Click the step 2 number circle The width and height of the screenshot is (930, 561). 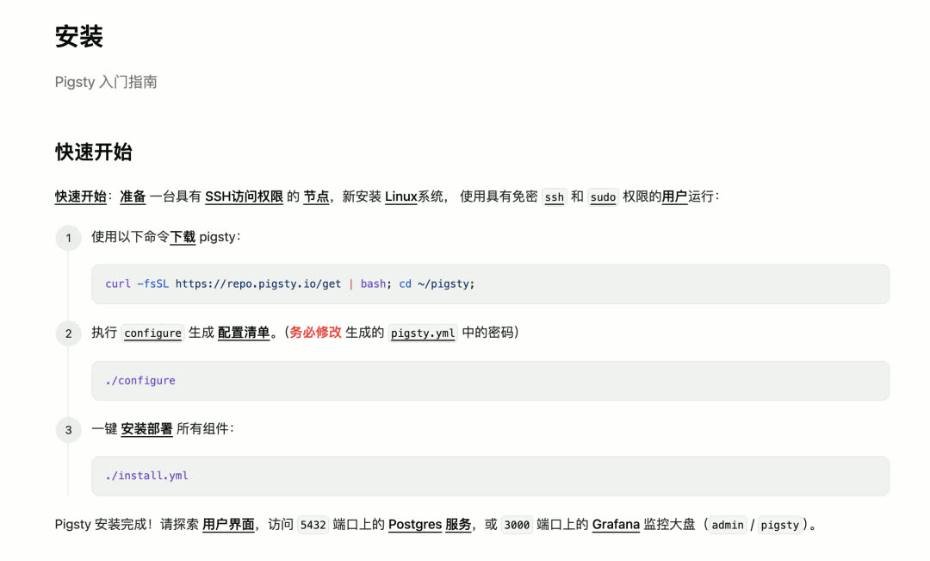tap(68, 333)
